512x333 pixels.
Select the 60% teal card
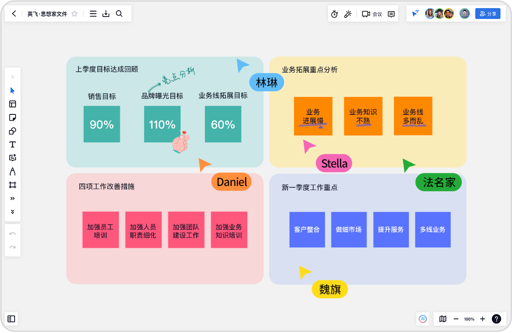click(x=223, y=124)
